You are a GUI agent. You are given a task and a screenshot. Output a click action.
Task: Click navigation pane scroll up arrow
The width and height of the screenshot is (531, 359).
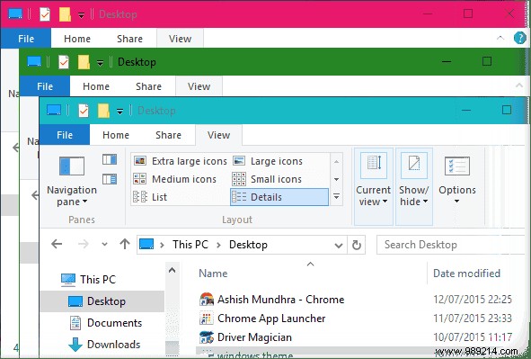[172, 270]
